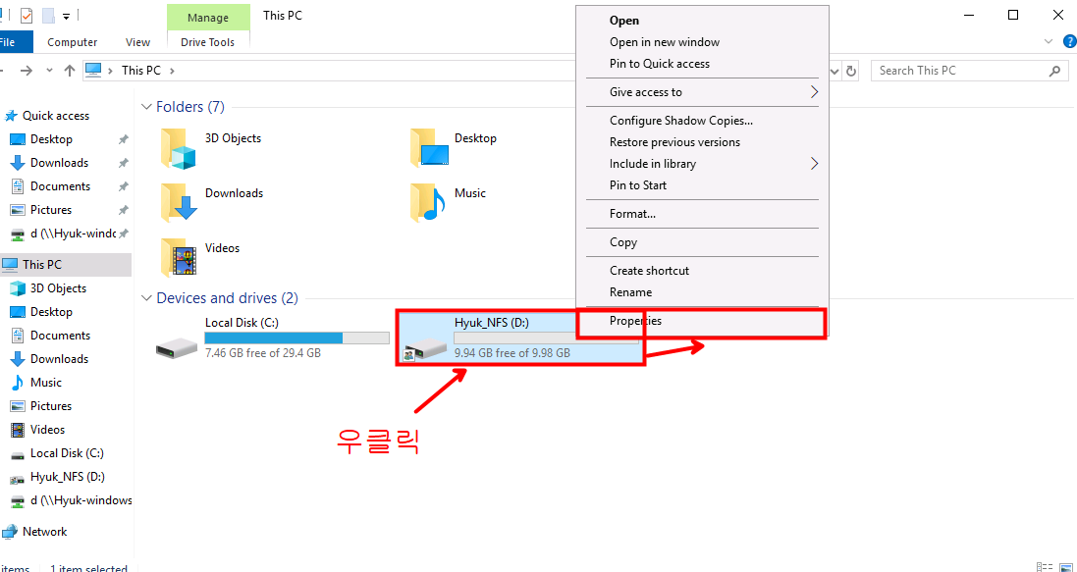Open the Downloads folder in Folders group

(178, 202)
